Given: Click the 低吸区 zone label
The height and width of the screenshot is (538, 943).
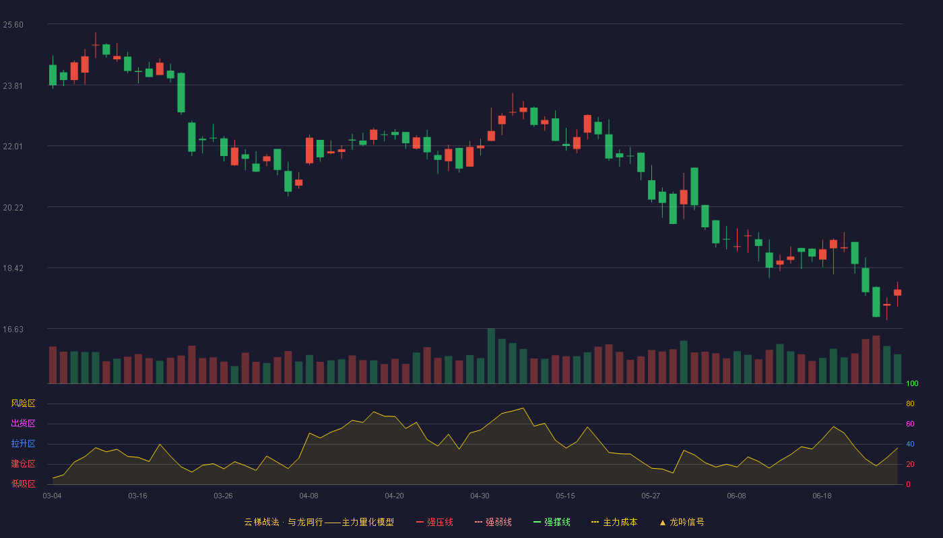Looking at the screenshot, I should pos(23,484).
